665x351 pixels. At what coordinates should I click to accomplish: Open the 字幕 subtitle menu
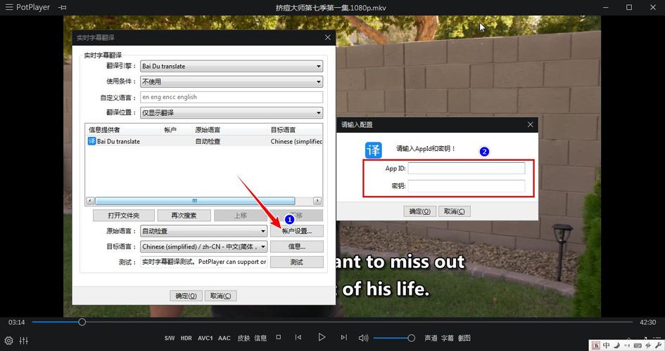448,338
